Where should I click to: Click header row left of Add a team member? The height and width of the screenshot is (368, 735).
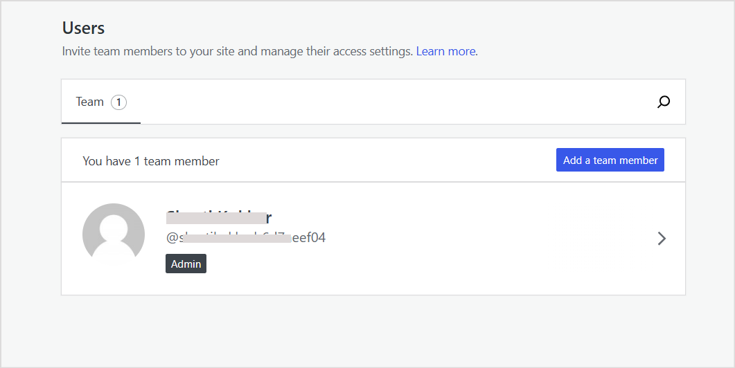click(388, 160)
